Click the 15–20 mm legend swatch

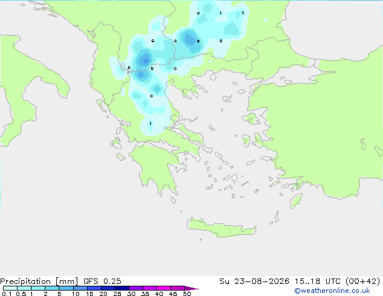94,288
